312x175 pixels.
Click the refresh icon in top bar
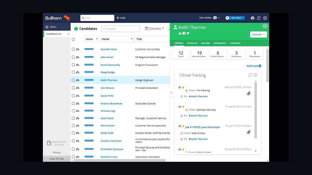click(259, 18)
